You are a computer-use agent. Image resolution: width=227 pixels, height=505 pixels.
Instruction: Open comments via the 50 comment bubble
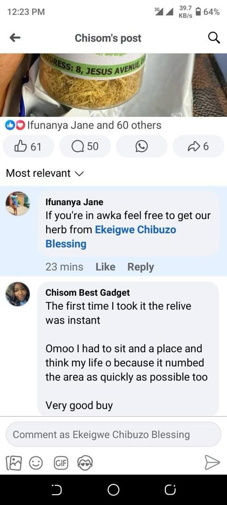tap(85, 146)
